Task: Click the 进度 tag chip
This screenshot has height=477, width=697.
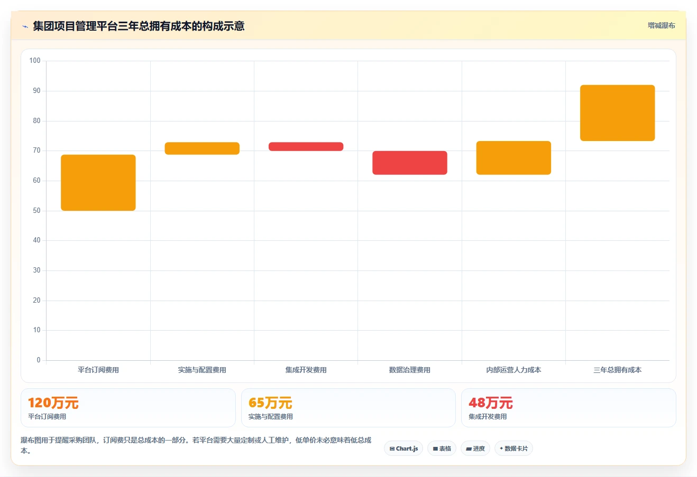Action: pyautogui.click(x=475, y=448)
